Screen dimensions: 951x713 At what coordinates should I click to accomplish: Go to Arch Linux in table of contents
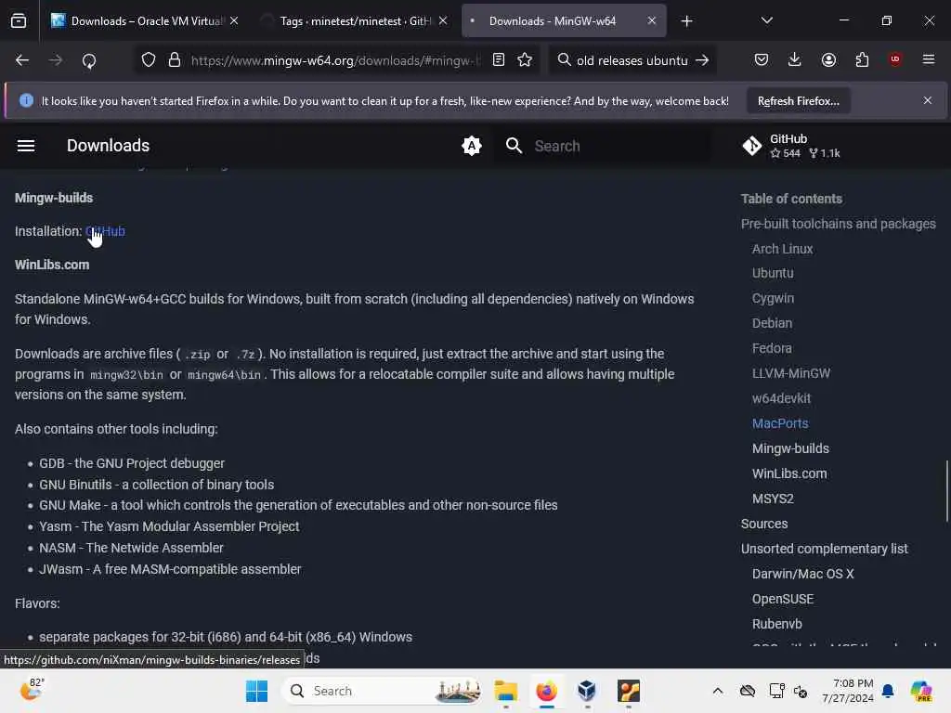(782, 249)
